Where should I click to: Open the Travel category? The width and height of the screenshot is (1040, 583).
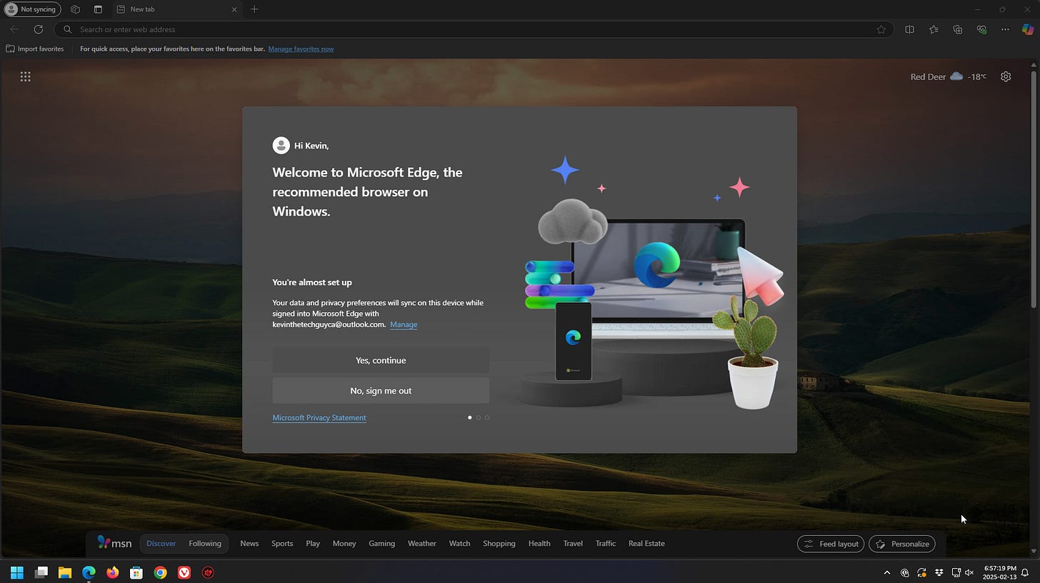(x=573, y=543)
